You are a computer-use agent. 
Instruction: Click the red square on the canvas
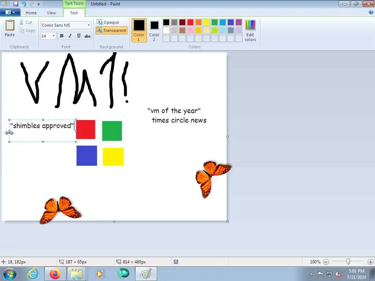click(86, 130)
